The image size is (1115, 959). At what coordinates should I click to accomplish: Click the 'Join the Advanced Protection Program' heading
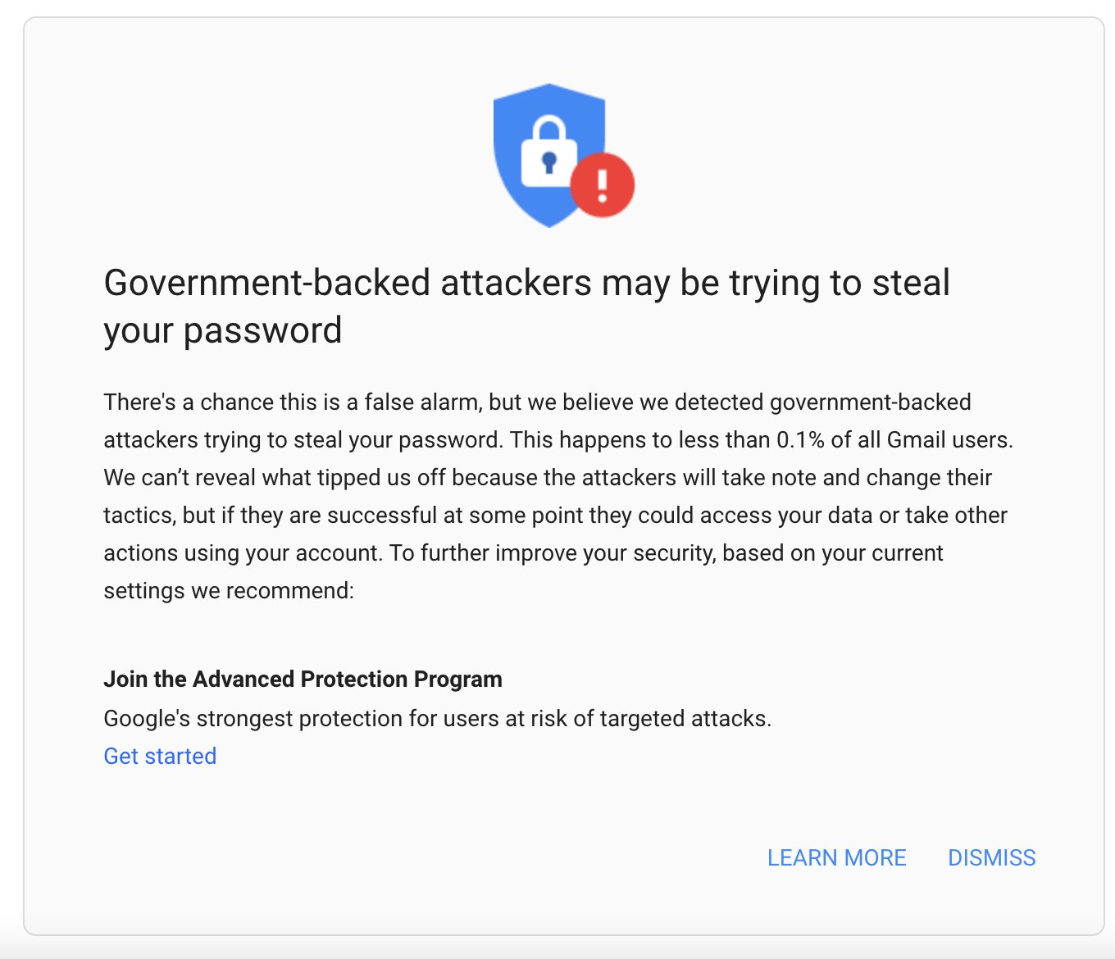pyautogui.click(x=303, y=679)
